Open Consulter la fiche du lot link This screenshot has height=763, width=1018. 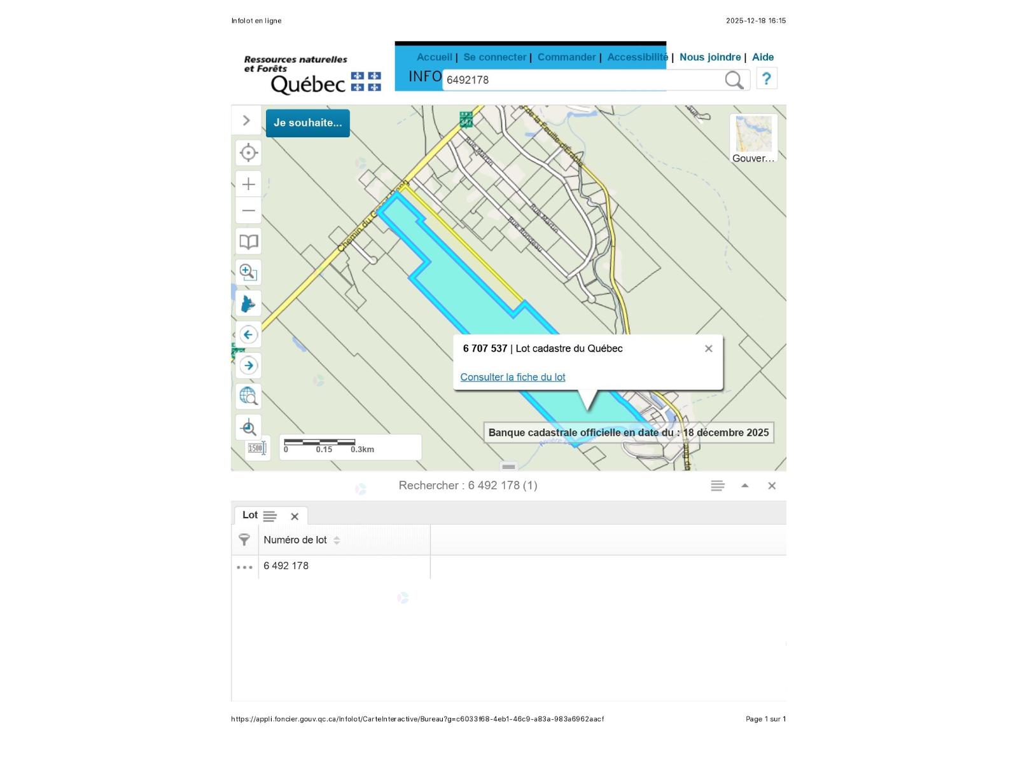[513, 377]
